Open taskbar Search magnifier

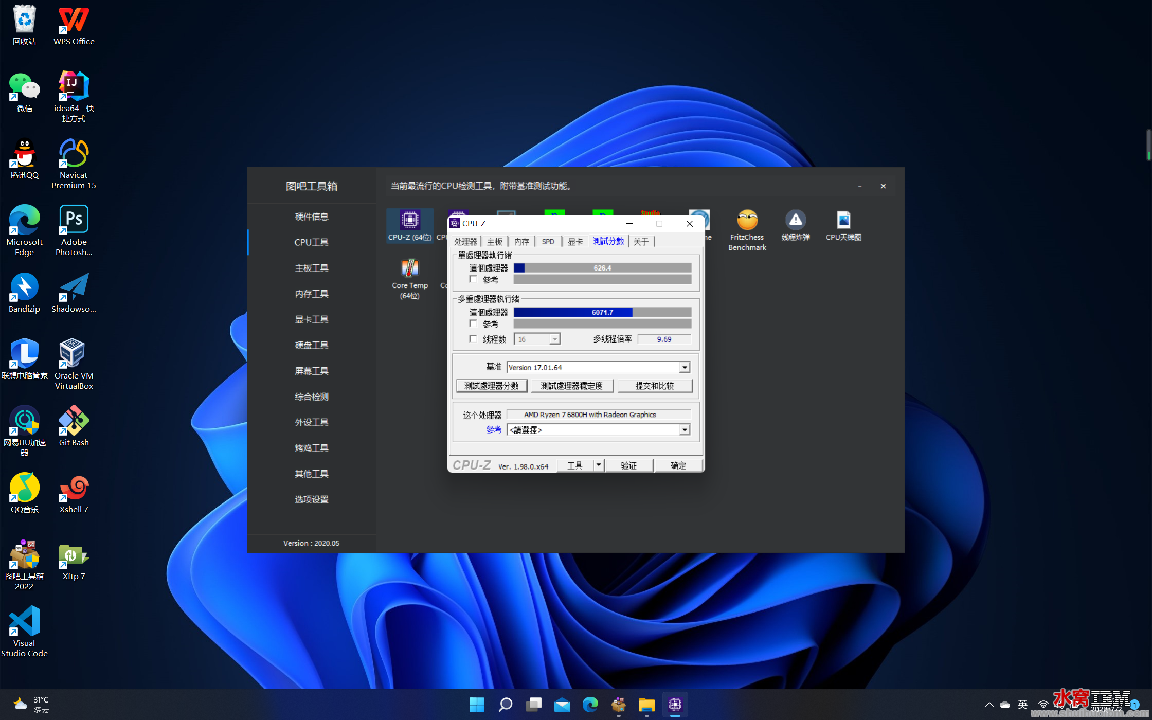505,705
